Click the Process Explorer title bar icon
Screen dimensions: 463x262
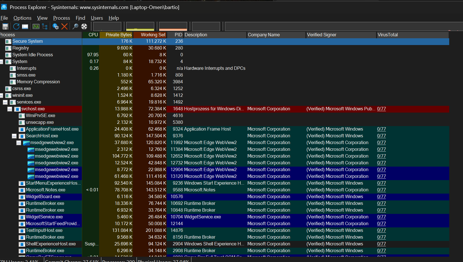[4, 7]
